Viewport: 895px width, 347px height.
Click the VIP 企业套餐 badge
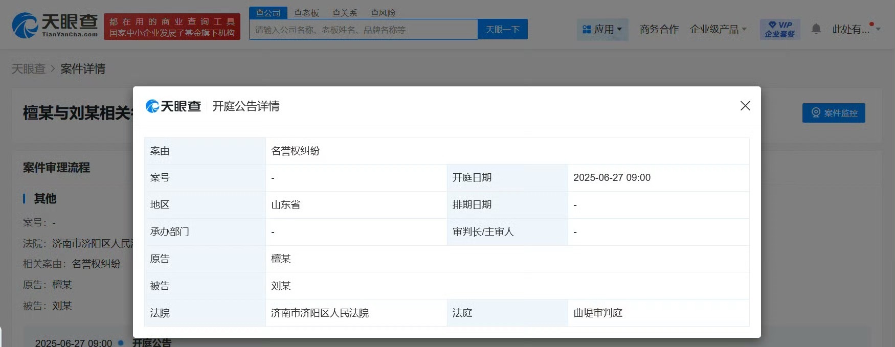780,30
